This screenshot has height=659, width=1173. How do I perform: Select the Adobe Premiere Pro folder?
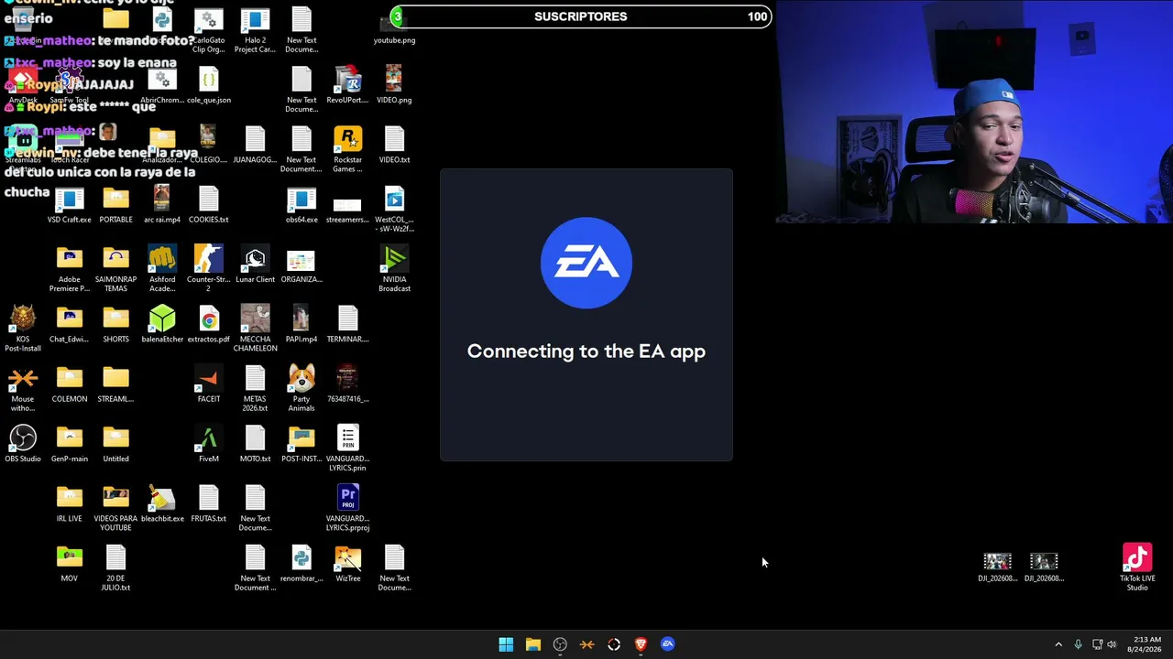click(x=70, y=260)
